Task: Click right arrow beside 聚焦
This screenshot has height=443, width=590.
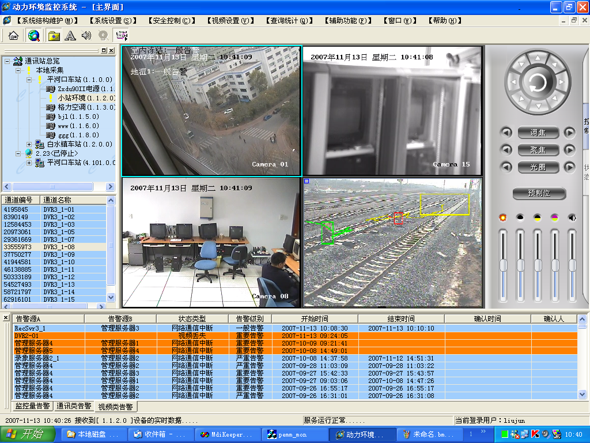Action: pos(569,149)
